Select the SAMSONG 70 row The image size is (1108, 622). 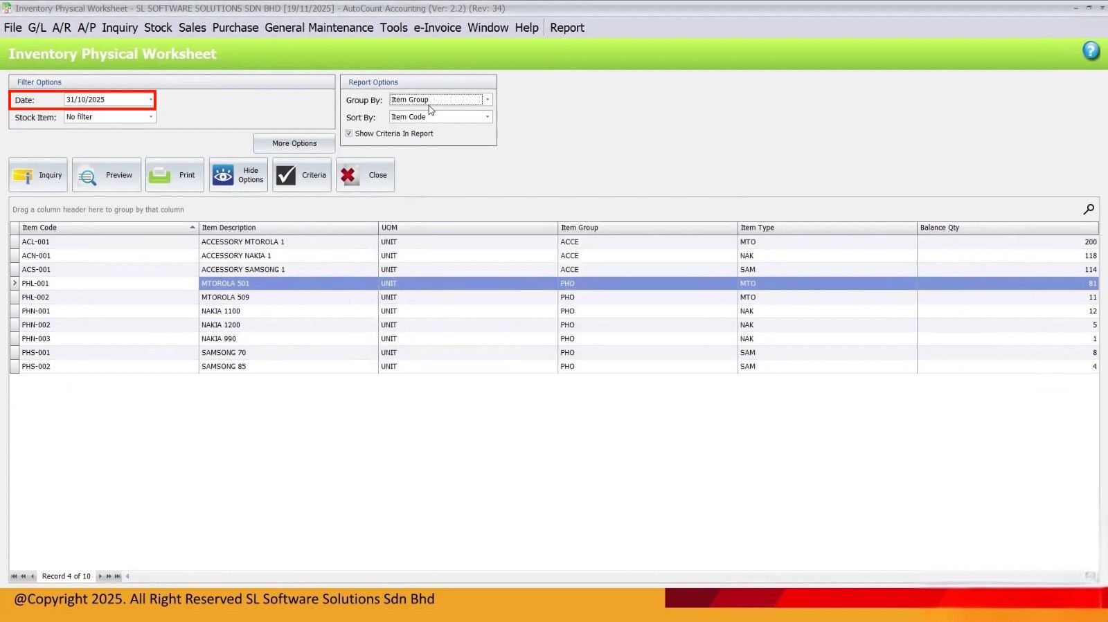223,353
